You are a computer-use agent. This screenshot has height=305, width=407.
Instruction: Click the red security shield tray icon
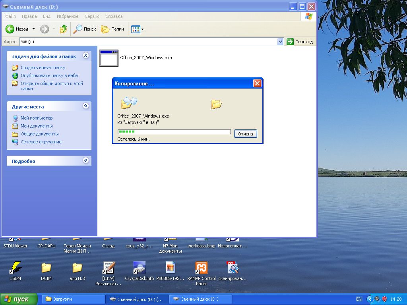(x=384, y=299)
